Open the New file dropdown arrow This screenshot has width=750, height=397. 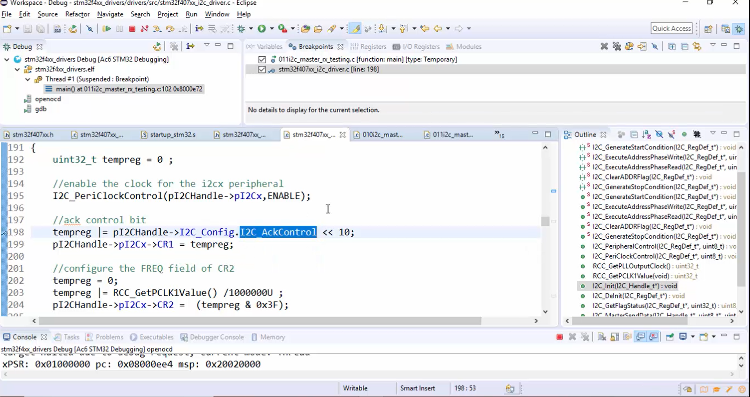(17, 29)
